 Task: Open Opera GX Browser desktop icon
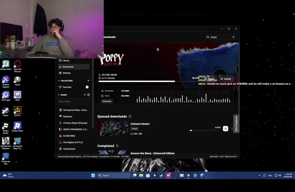click(x=17, y=66)
